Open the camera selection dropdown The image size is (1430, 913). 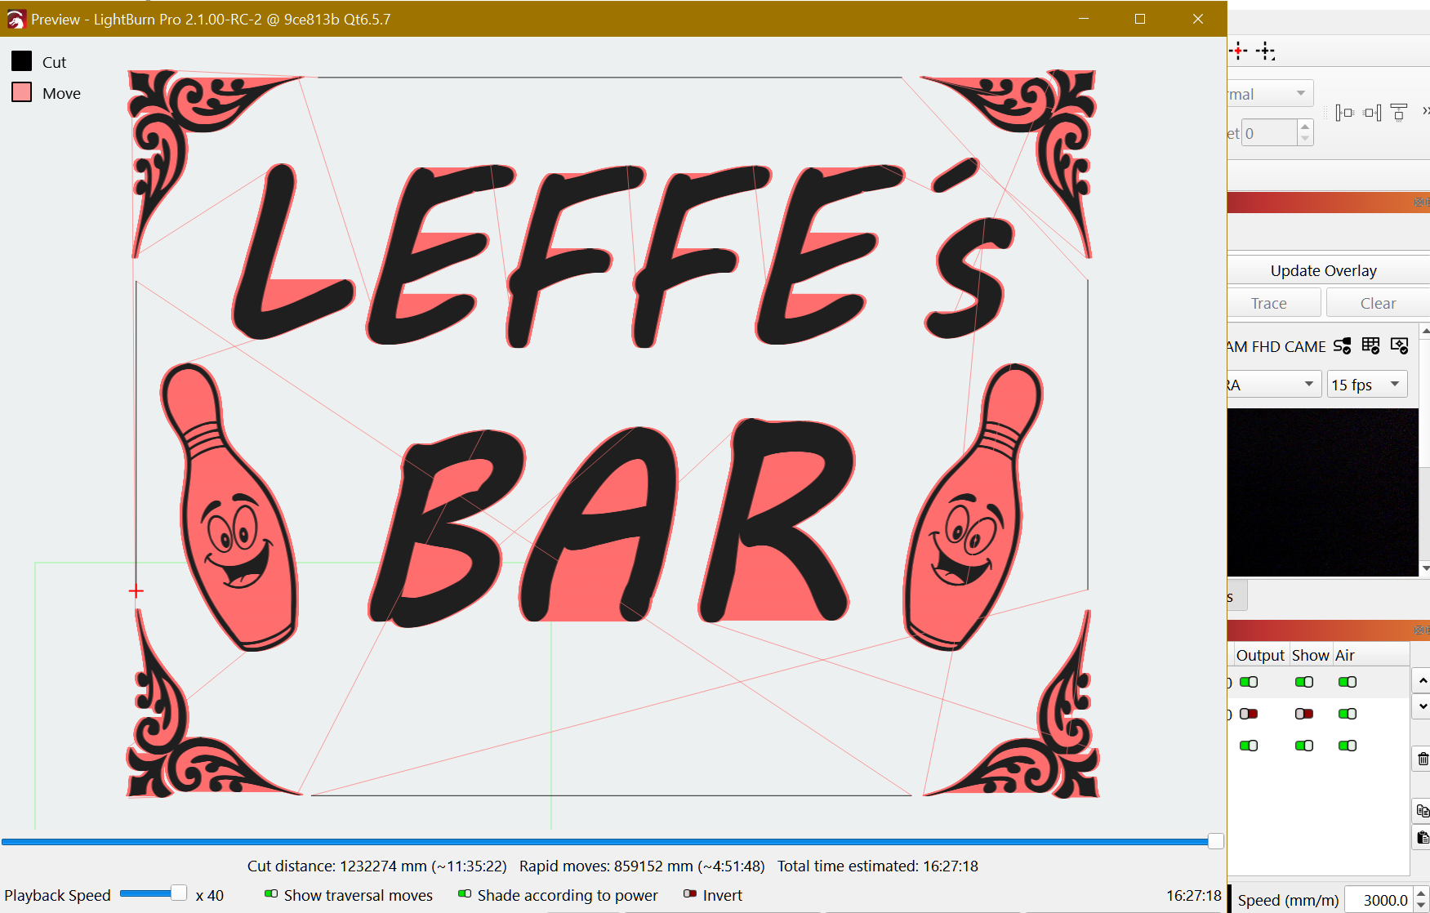(x=1272, y=385)
